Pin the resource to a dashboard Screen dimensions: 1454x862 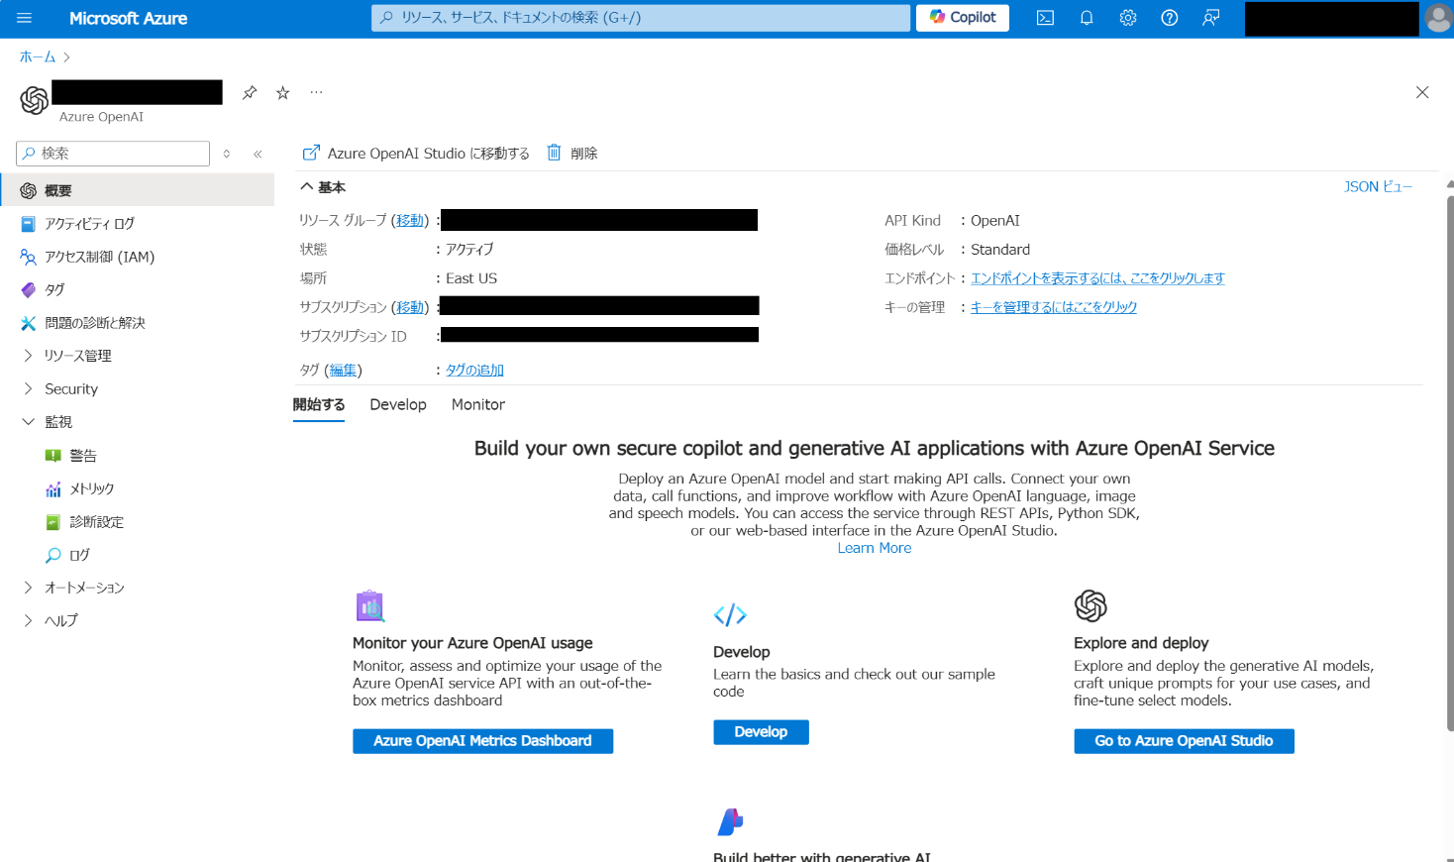pyautogui.click(x=250, y=92)
